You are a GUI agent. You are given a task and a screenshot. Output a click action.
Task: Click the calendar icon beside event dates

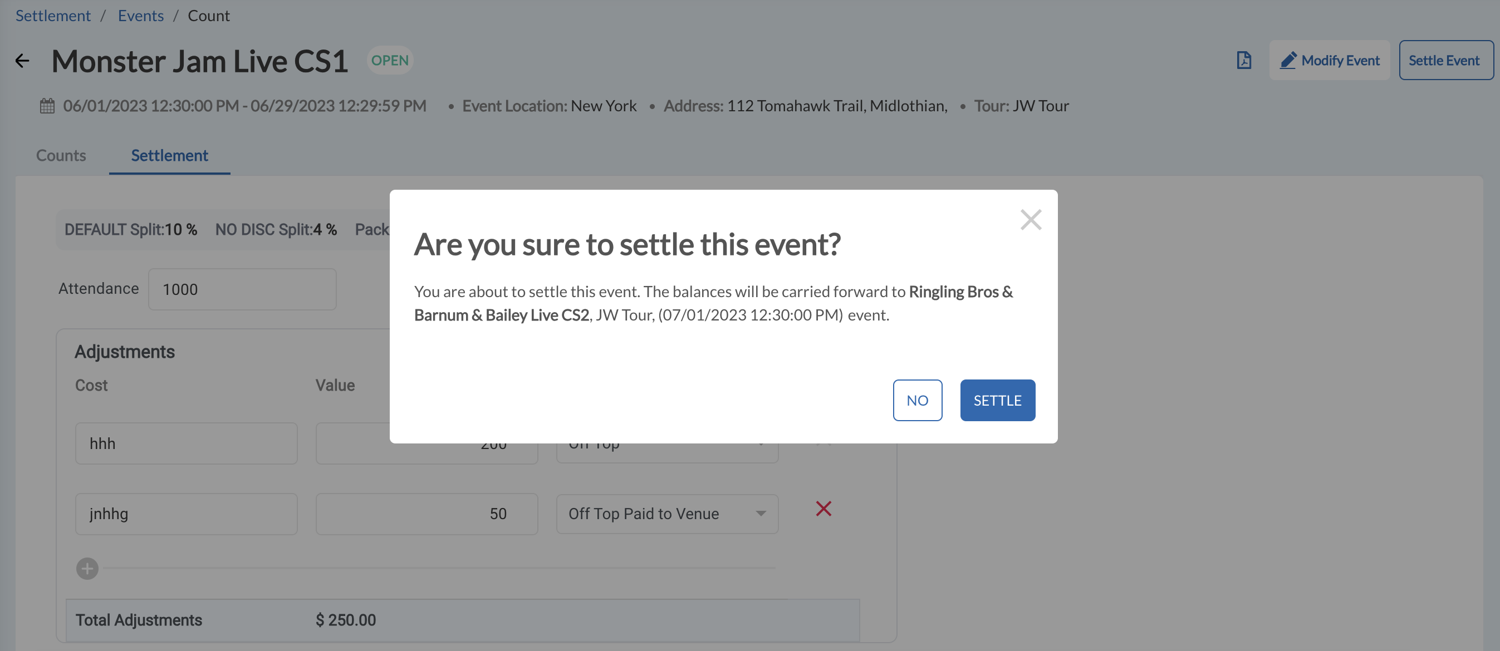[x=47, y=106]
